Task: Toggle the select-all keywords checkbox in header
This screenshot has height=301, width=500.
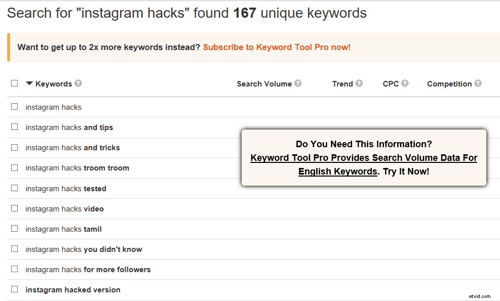Action: pyautogui.click(x=15, y=83)
